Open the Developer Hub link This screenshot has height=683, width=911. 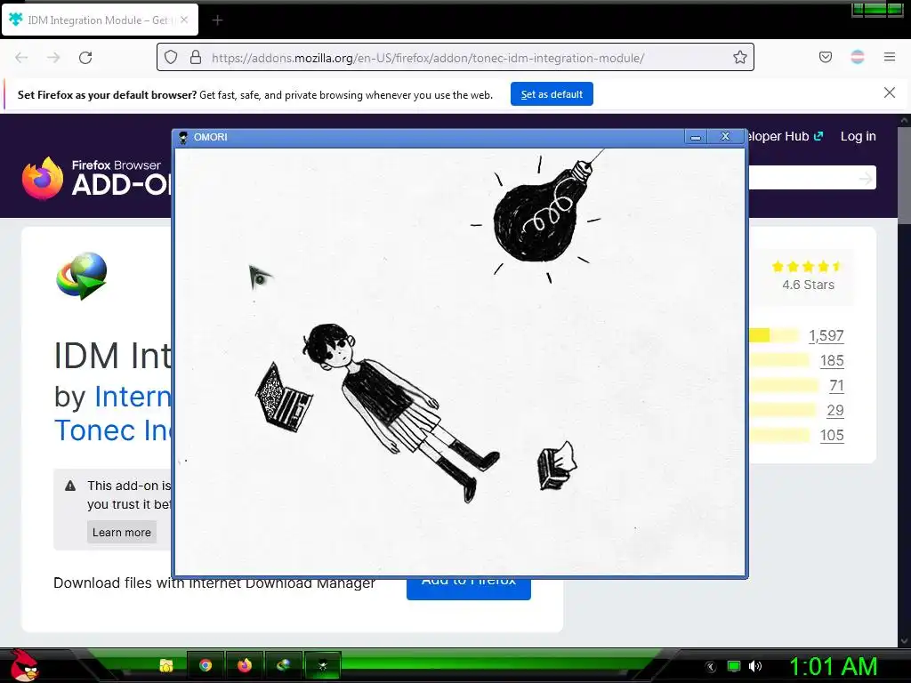click(x=786, y=136)
